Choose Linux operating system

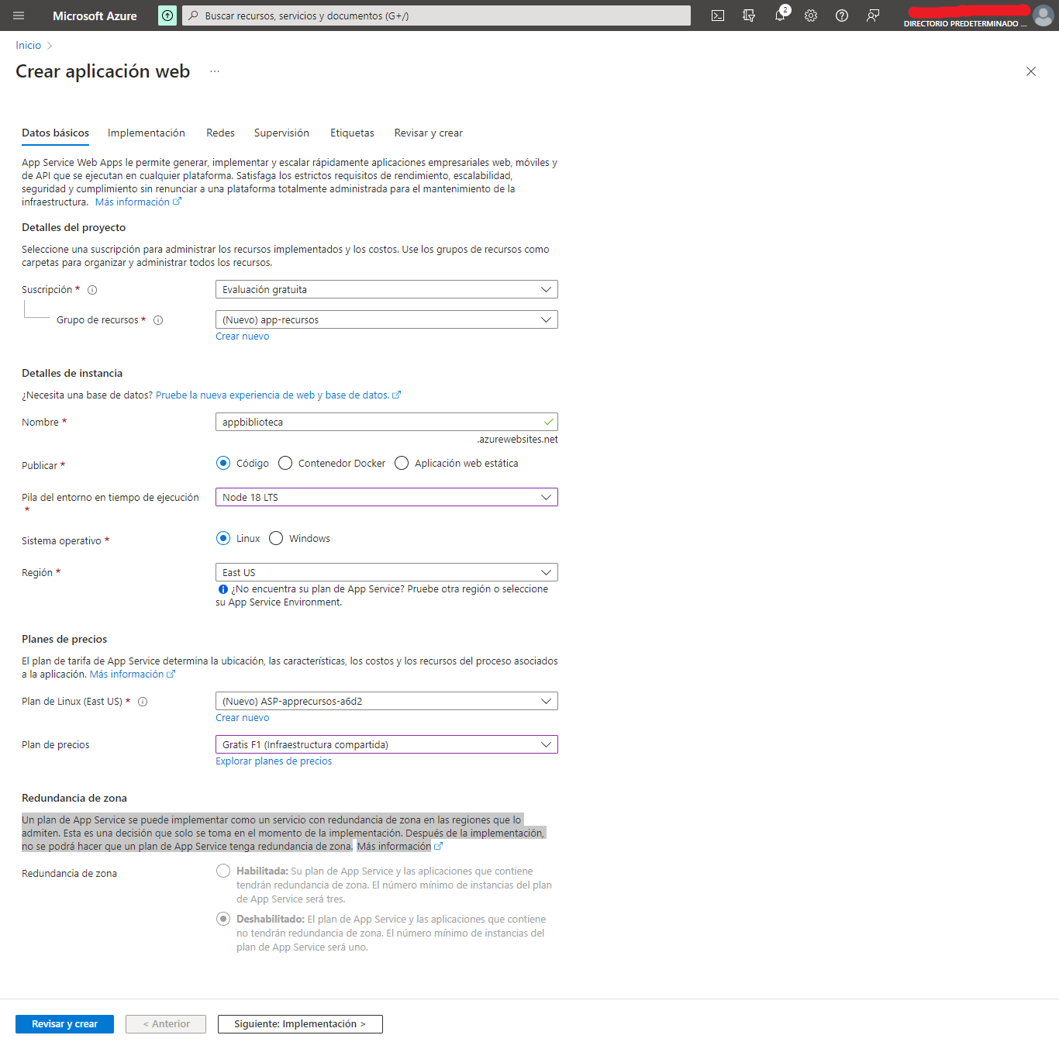(223, 538)
